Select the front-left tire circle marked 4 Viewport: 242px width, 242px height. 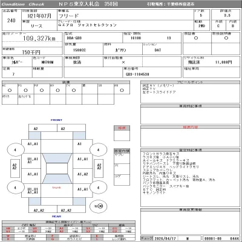click(x=16, y=150)
